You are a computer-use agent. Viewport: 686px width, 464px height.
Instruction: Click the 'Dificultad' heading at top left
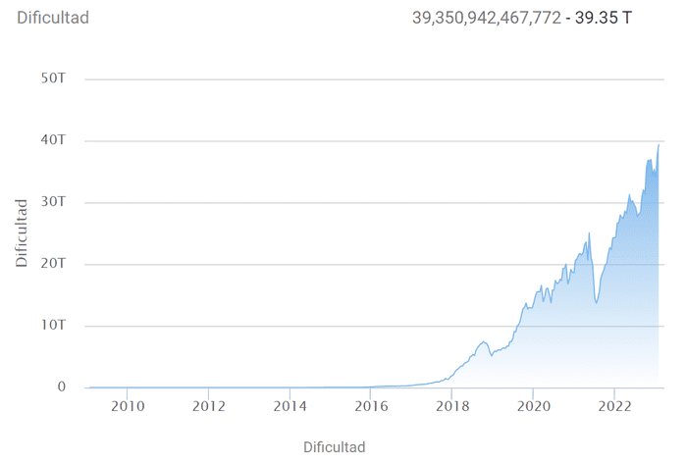pos(53,18)
